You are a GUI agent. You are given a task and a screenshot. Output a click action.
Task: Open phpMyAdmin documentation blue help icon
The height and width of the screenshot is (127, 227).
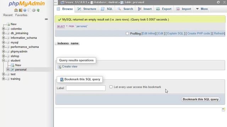point(25,10)
